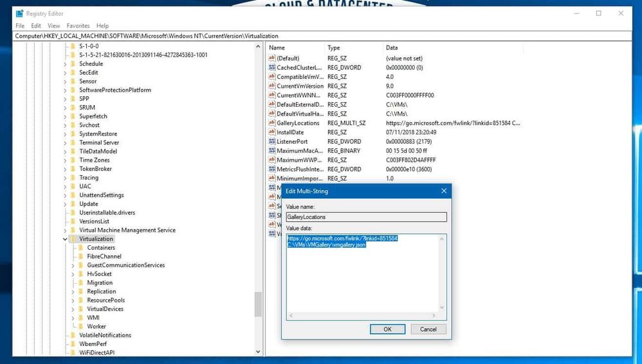Click the data value C003FF0000FFFF00
Viewport: 642px width, 364px height.
pos(410,95)
